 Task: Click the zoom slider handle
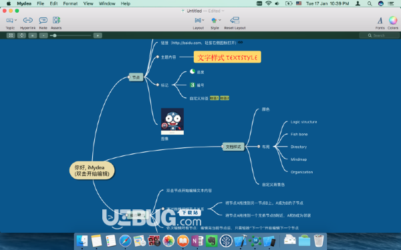click(55, 35)
